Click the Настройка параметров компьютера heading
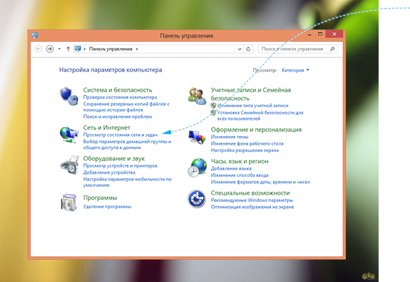410x282 pixels. 111,70
